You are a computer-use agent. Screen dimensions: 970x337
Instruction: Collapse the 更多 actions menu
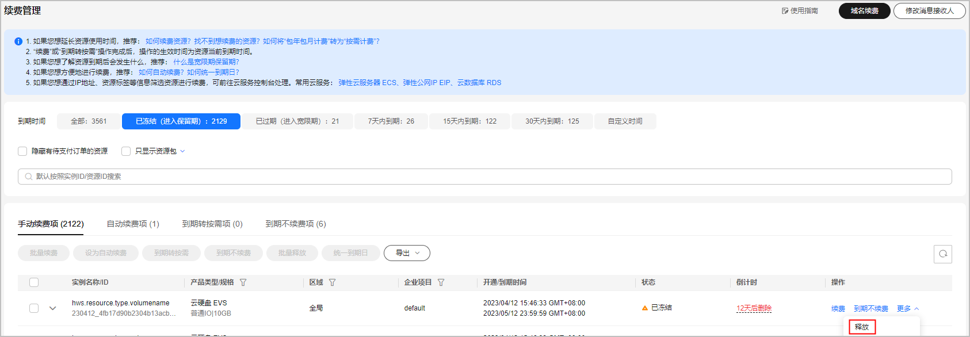908,309
